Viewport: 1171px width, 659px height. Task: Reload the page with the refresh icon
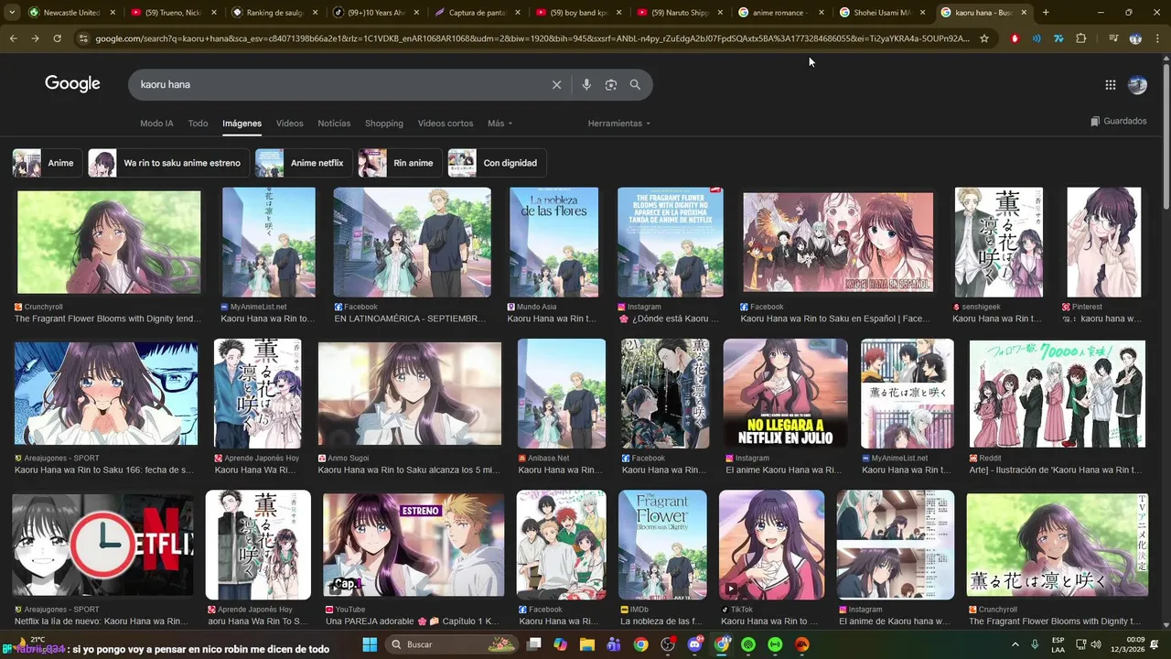click(57, 38)
